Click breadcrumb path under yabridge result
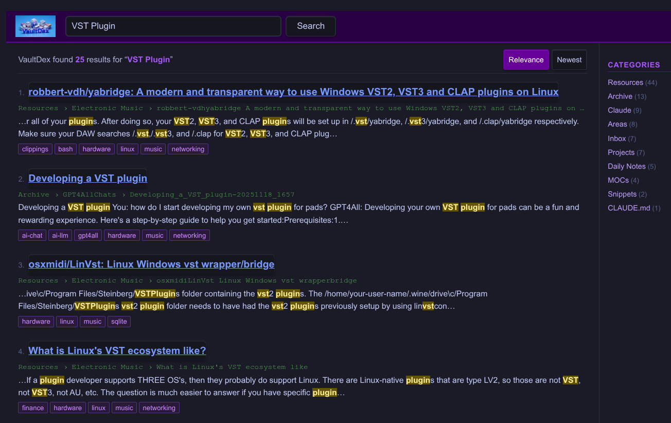 coord(302,108)
